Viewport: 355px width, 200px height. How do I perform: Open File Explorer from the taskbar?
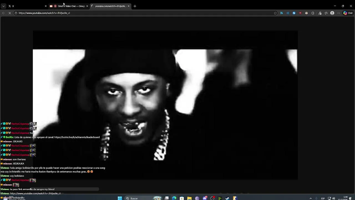(x=189, y=198)
